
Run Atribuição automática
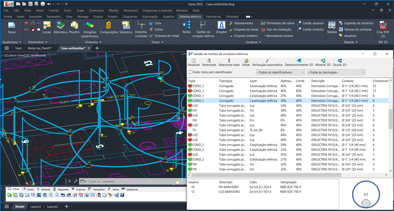[x=267, y=62]
